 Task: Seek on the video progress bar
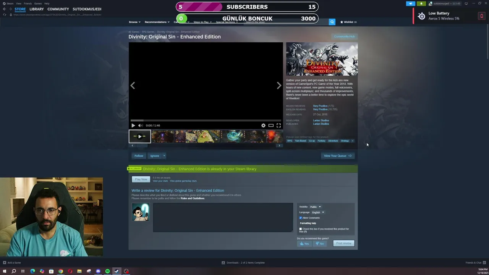tap(206, 120)
